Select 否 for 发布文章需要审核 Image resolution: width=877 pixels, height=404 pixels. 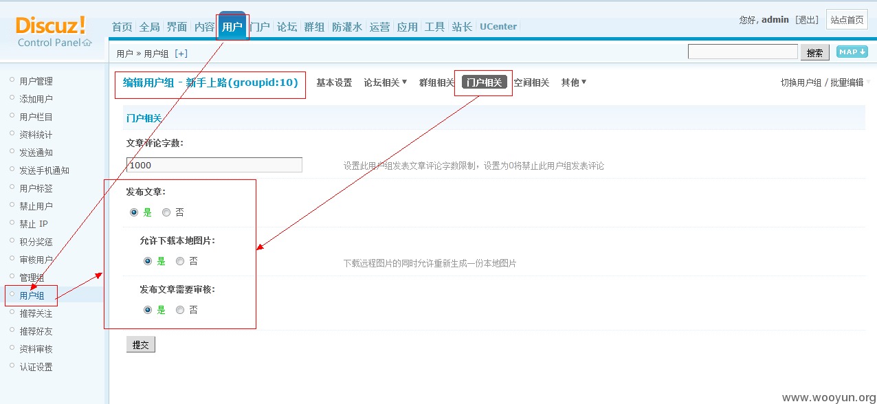pos(180,310)
